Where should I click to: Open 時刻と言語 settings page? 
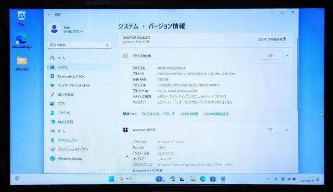coord(80,122)
